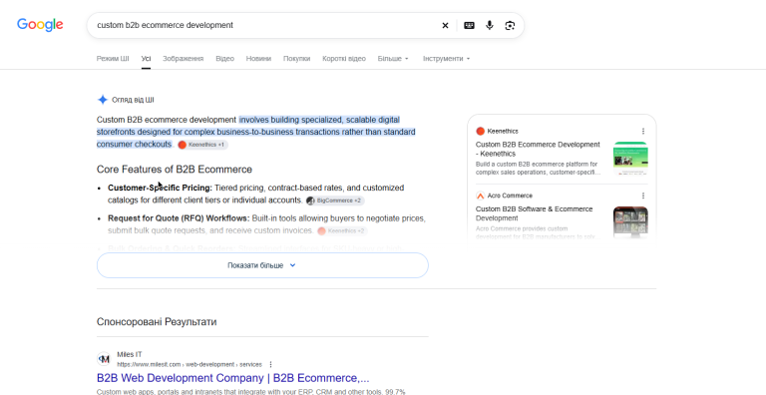Start voice search with the microphone icon

point(490,25)
